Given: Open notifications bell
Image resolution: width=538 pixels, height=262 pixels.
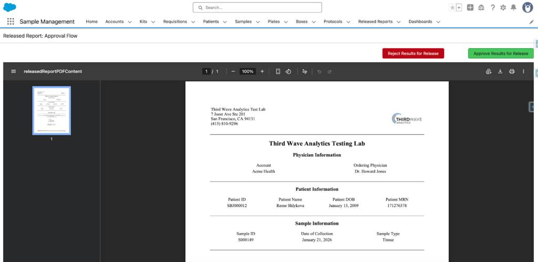Looking at the screenshot, I should point(513,7).
